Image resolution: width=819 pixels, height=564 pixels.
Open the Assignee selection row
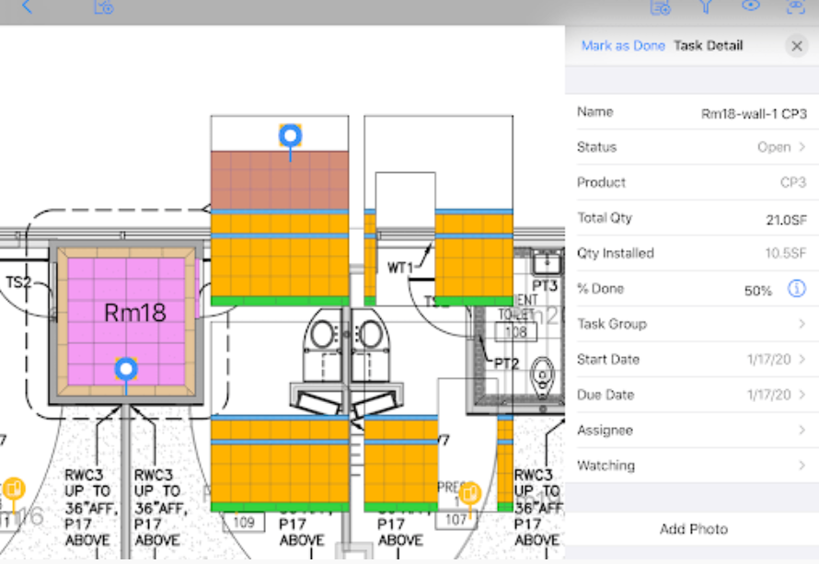[691, 431]
